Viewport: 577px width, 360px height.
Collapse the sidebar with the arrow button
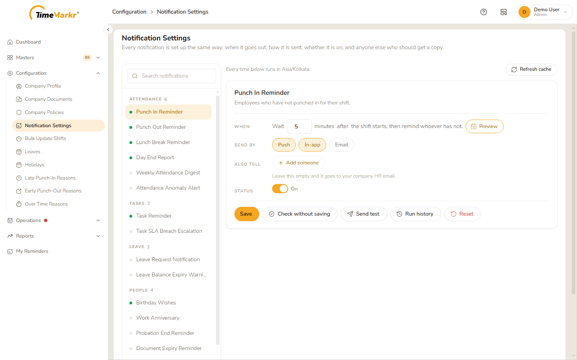pos(108,30)
